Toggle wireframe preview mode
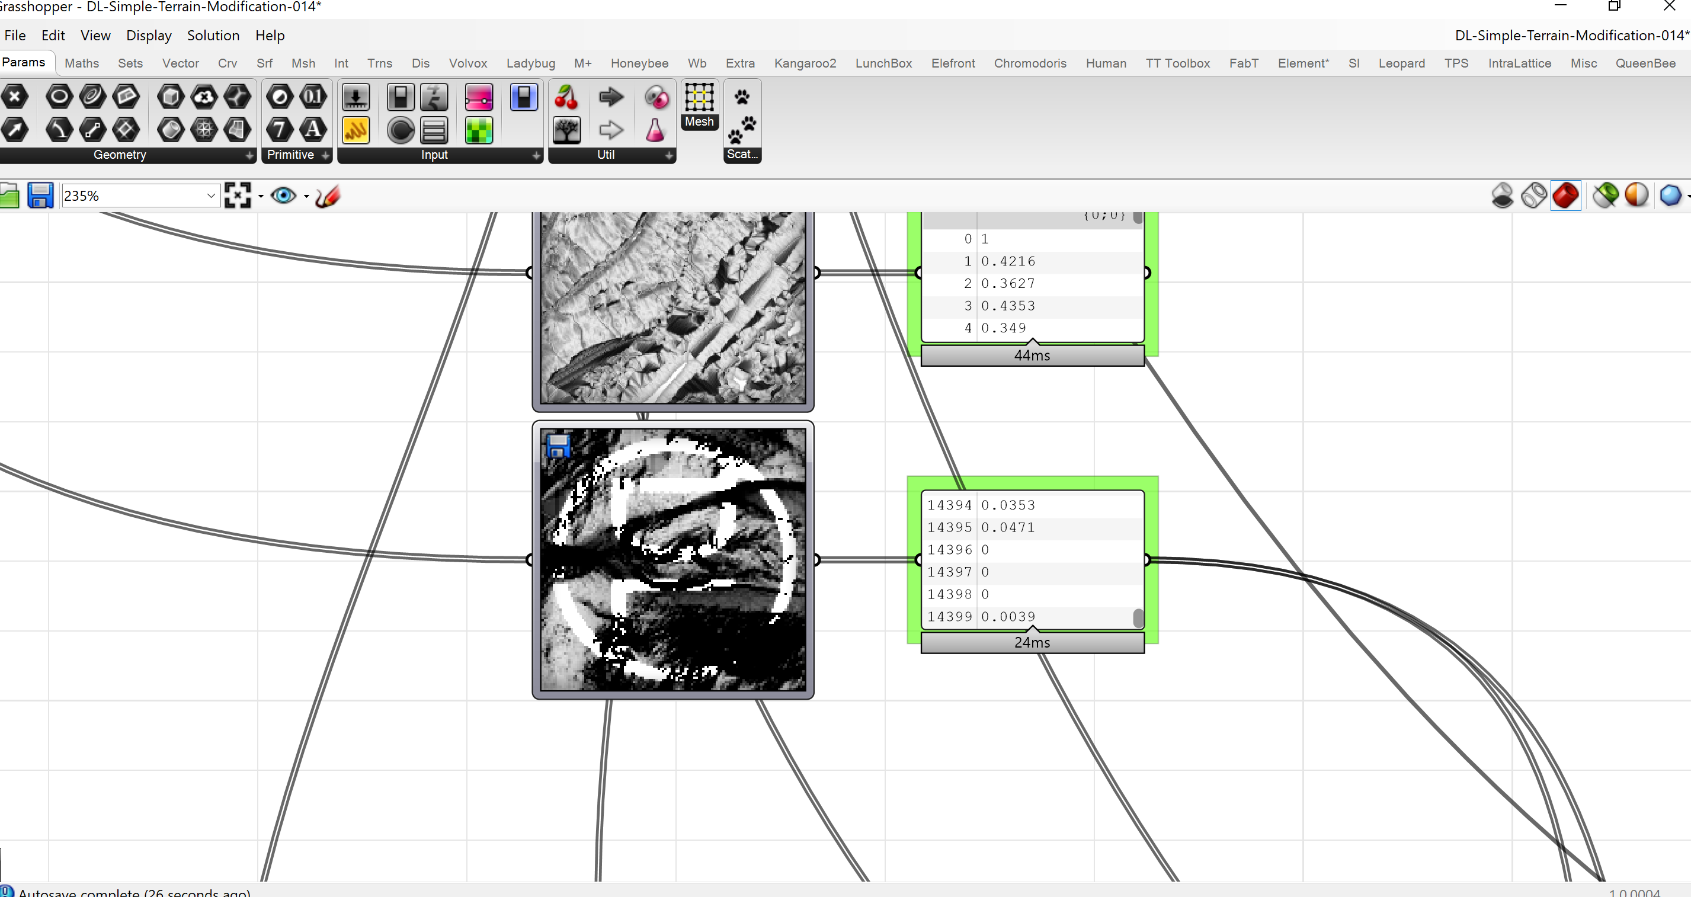This screenshot has height=897, width=1691. [x=1534, y=196]
